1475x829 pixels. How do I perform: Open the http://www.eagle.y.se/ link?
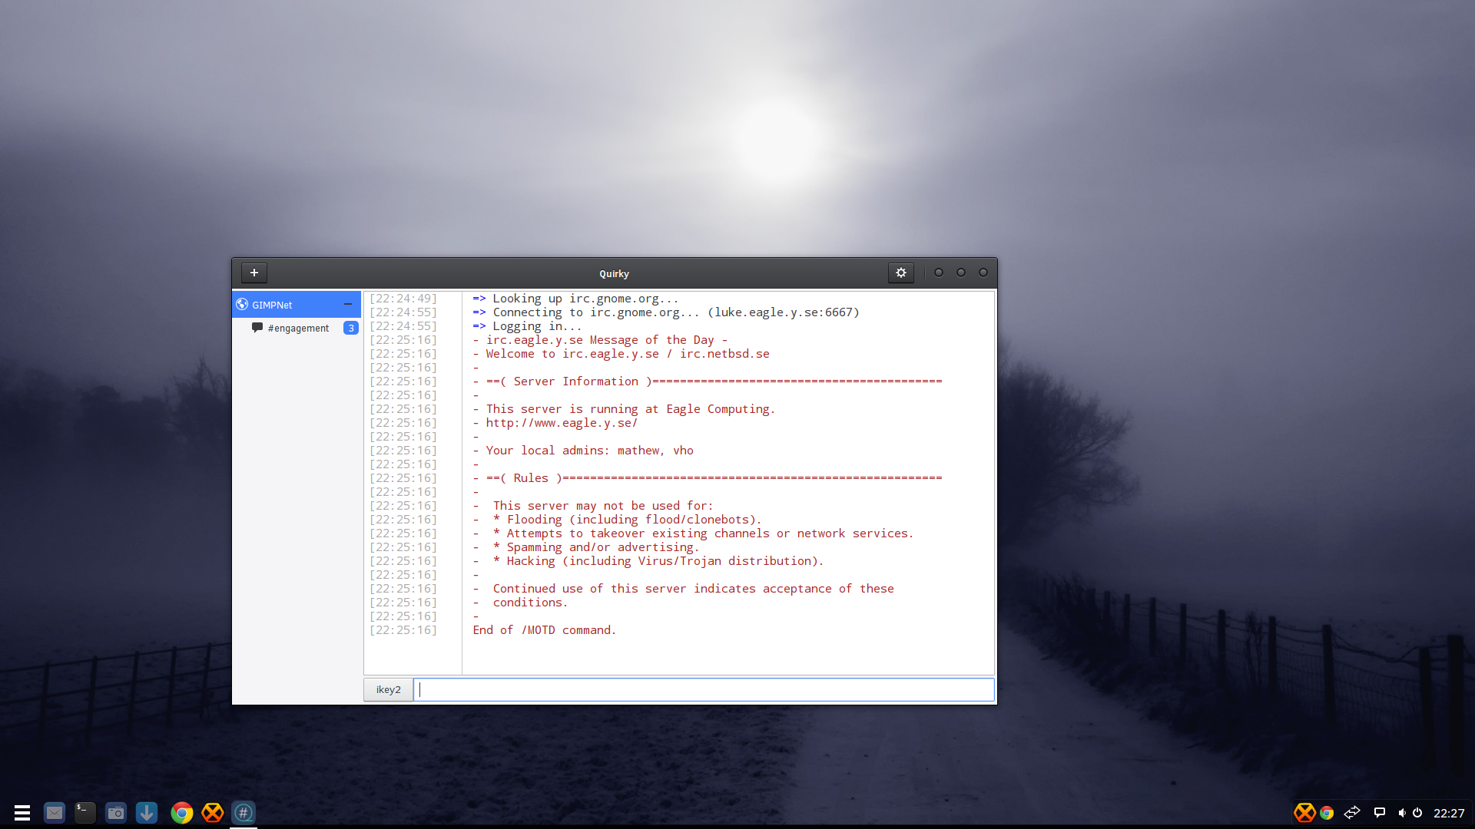click(x=562, y=423)
